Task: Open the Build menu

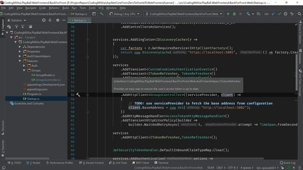Action: 65,8
